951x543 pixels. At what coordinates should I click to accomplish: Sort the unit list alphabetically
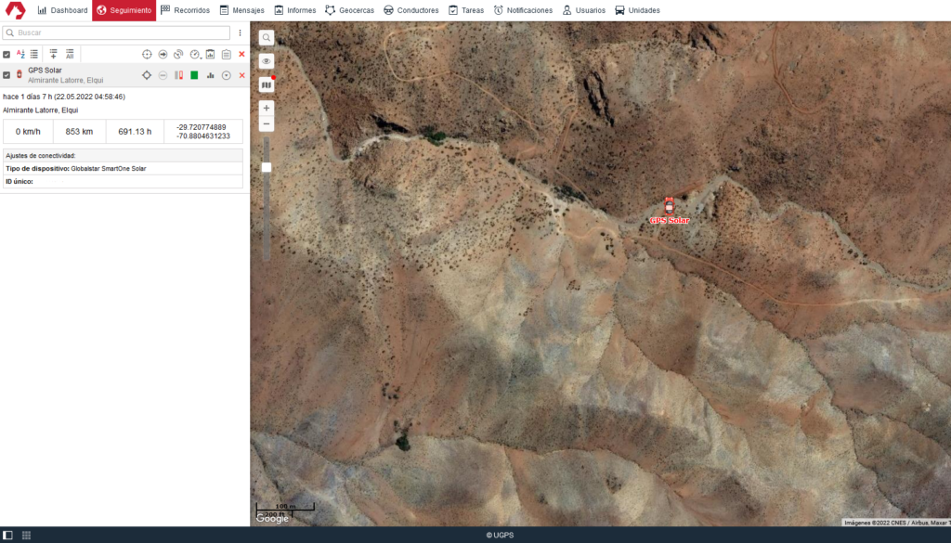(x=20, y=55)
